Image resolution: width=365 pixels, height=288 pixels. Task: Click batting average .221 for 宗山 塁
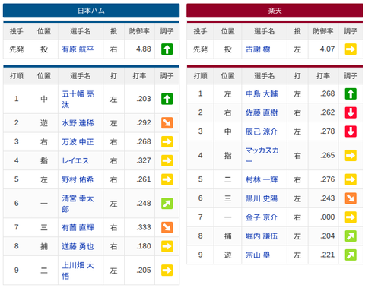328,255
